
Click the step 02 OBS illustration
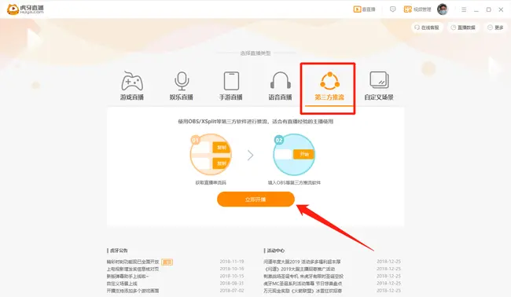(294, 155)
